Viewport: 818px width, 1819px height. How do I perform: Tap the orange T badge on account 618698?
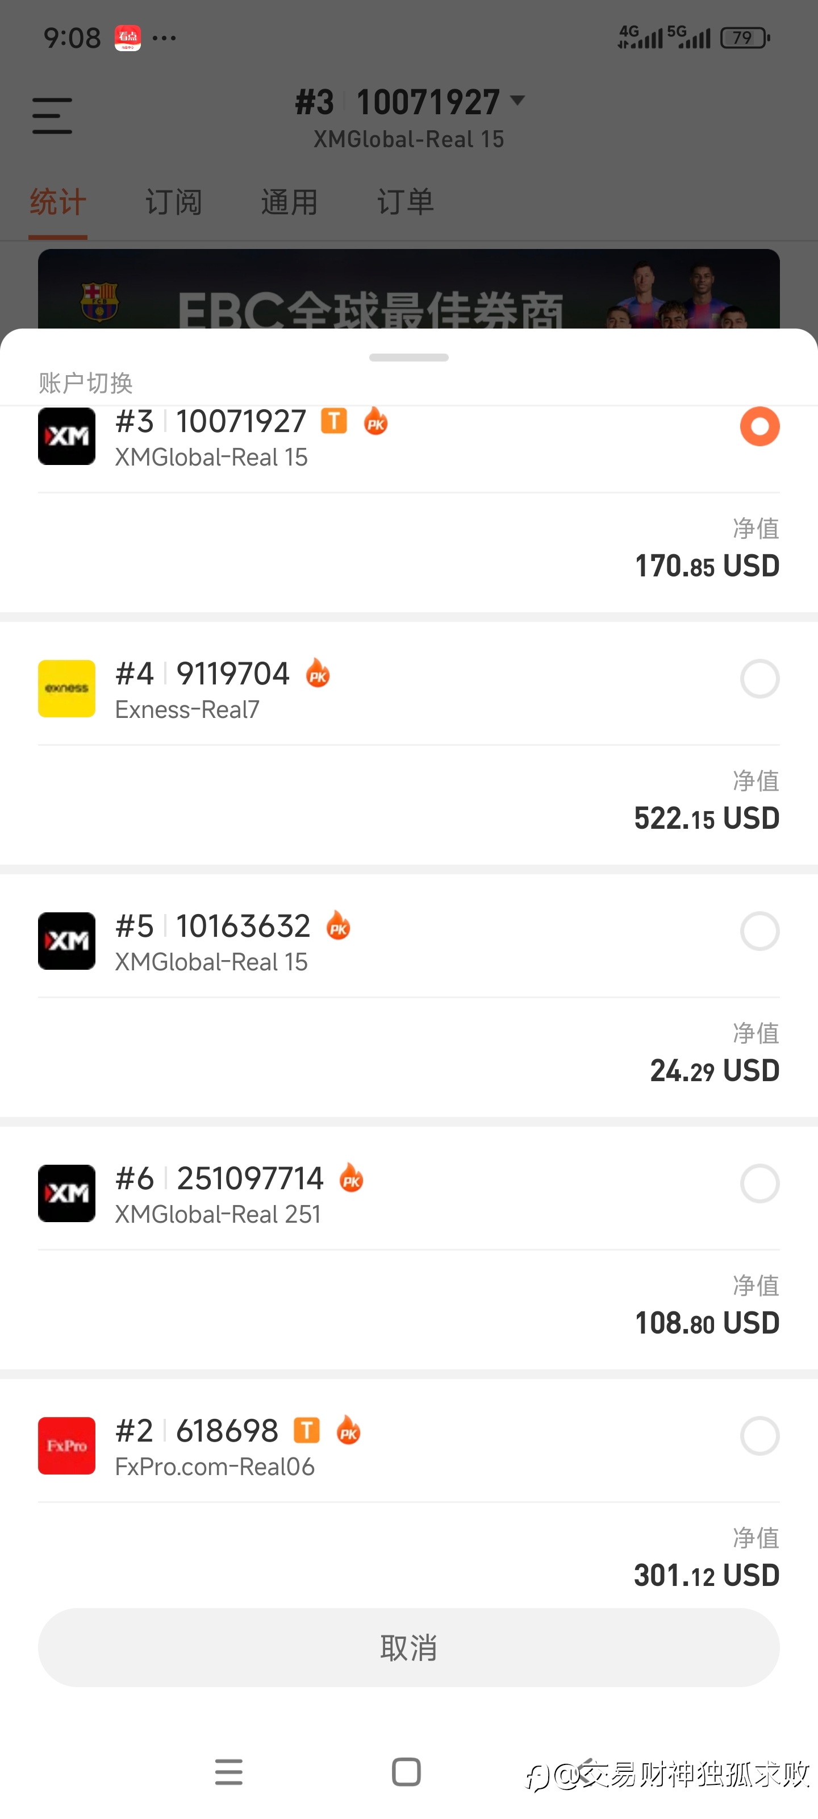click(x=306, y=1431)
